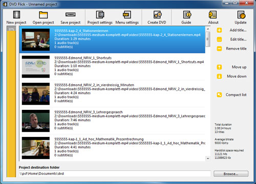Click the Create DVD icon
The height and width of the screenshot is (184, 256).
(157, 15)
